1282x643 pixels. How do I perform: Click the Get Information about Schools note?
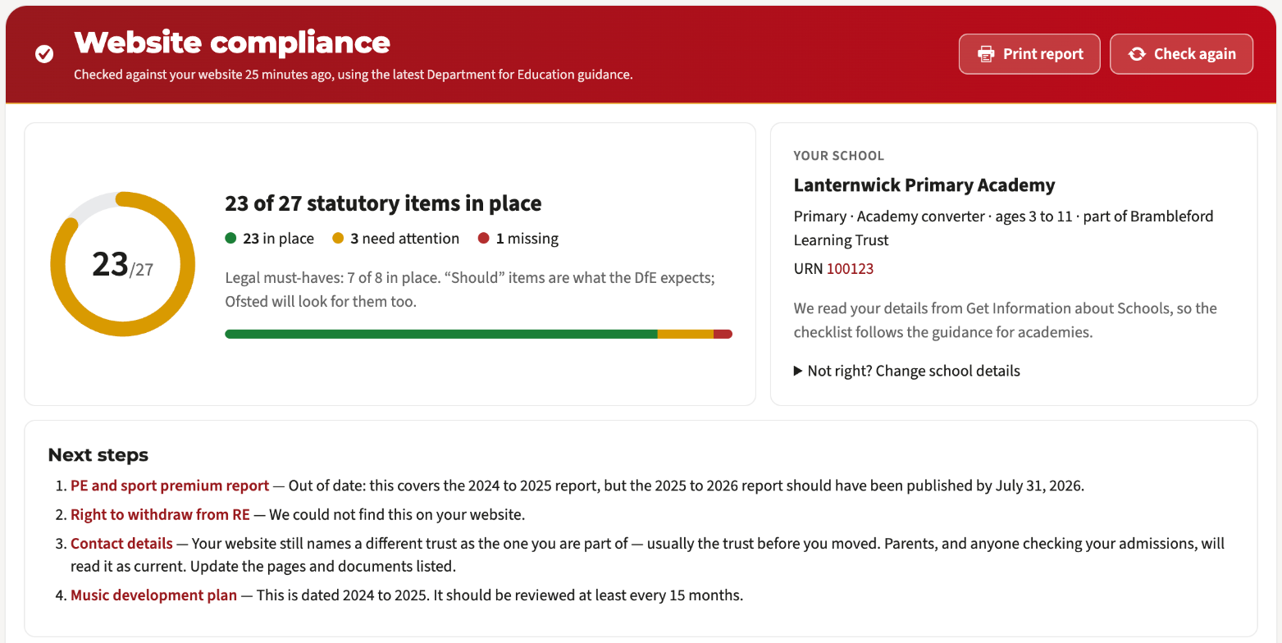(x=1006, y=321)
